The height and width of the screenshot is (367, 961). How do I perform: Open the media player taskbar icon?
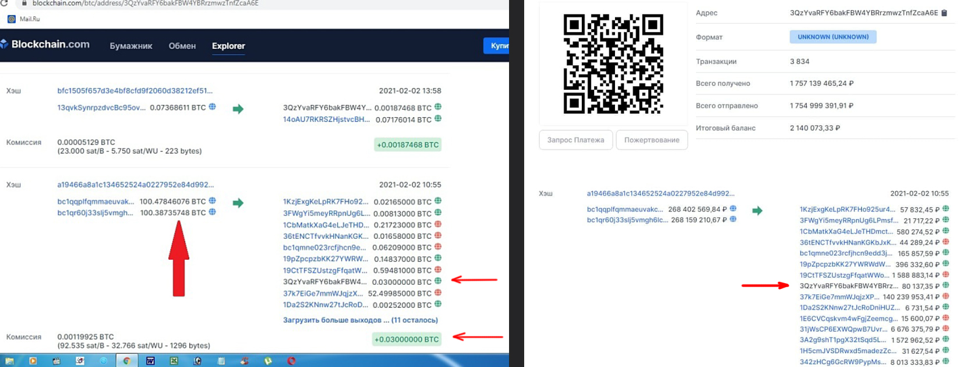click(x=33, y=361)
